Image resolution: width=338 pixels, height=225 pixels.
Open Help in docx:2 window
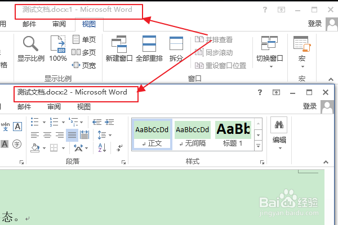pyautogui.click(x=260, y=92)
